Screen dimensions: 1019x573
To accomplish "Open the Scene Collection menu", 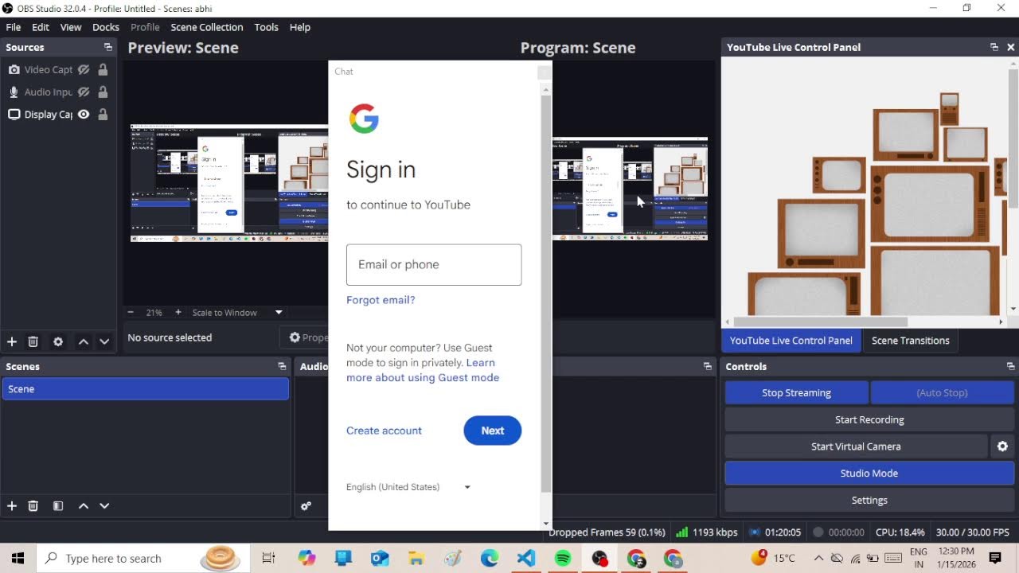I will tap(207, 27).
